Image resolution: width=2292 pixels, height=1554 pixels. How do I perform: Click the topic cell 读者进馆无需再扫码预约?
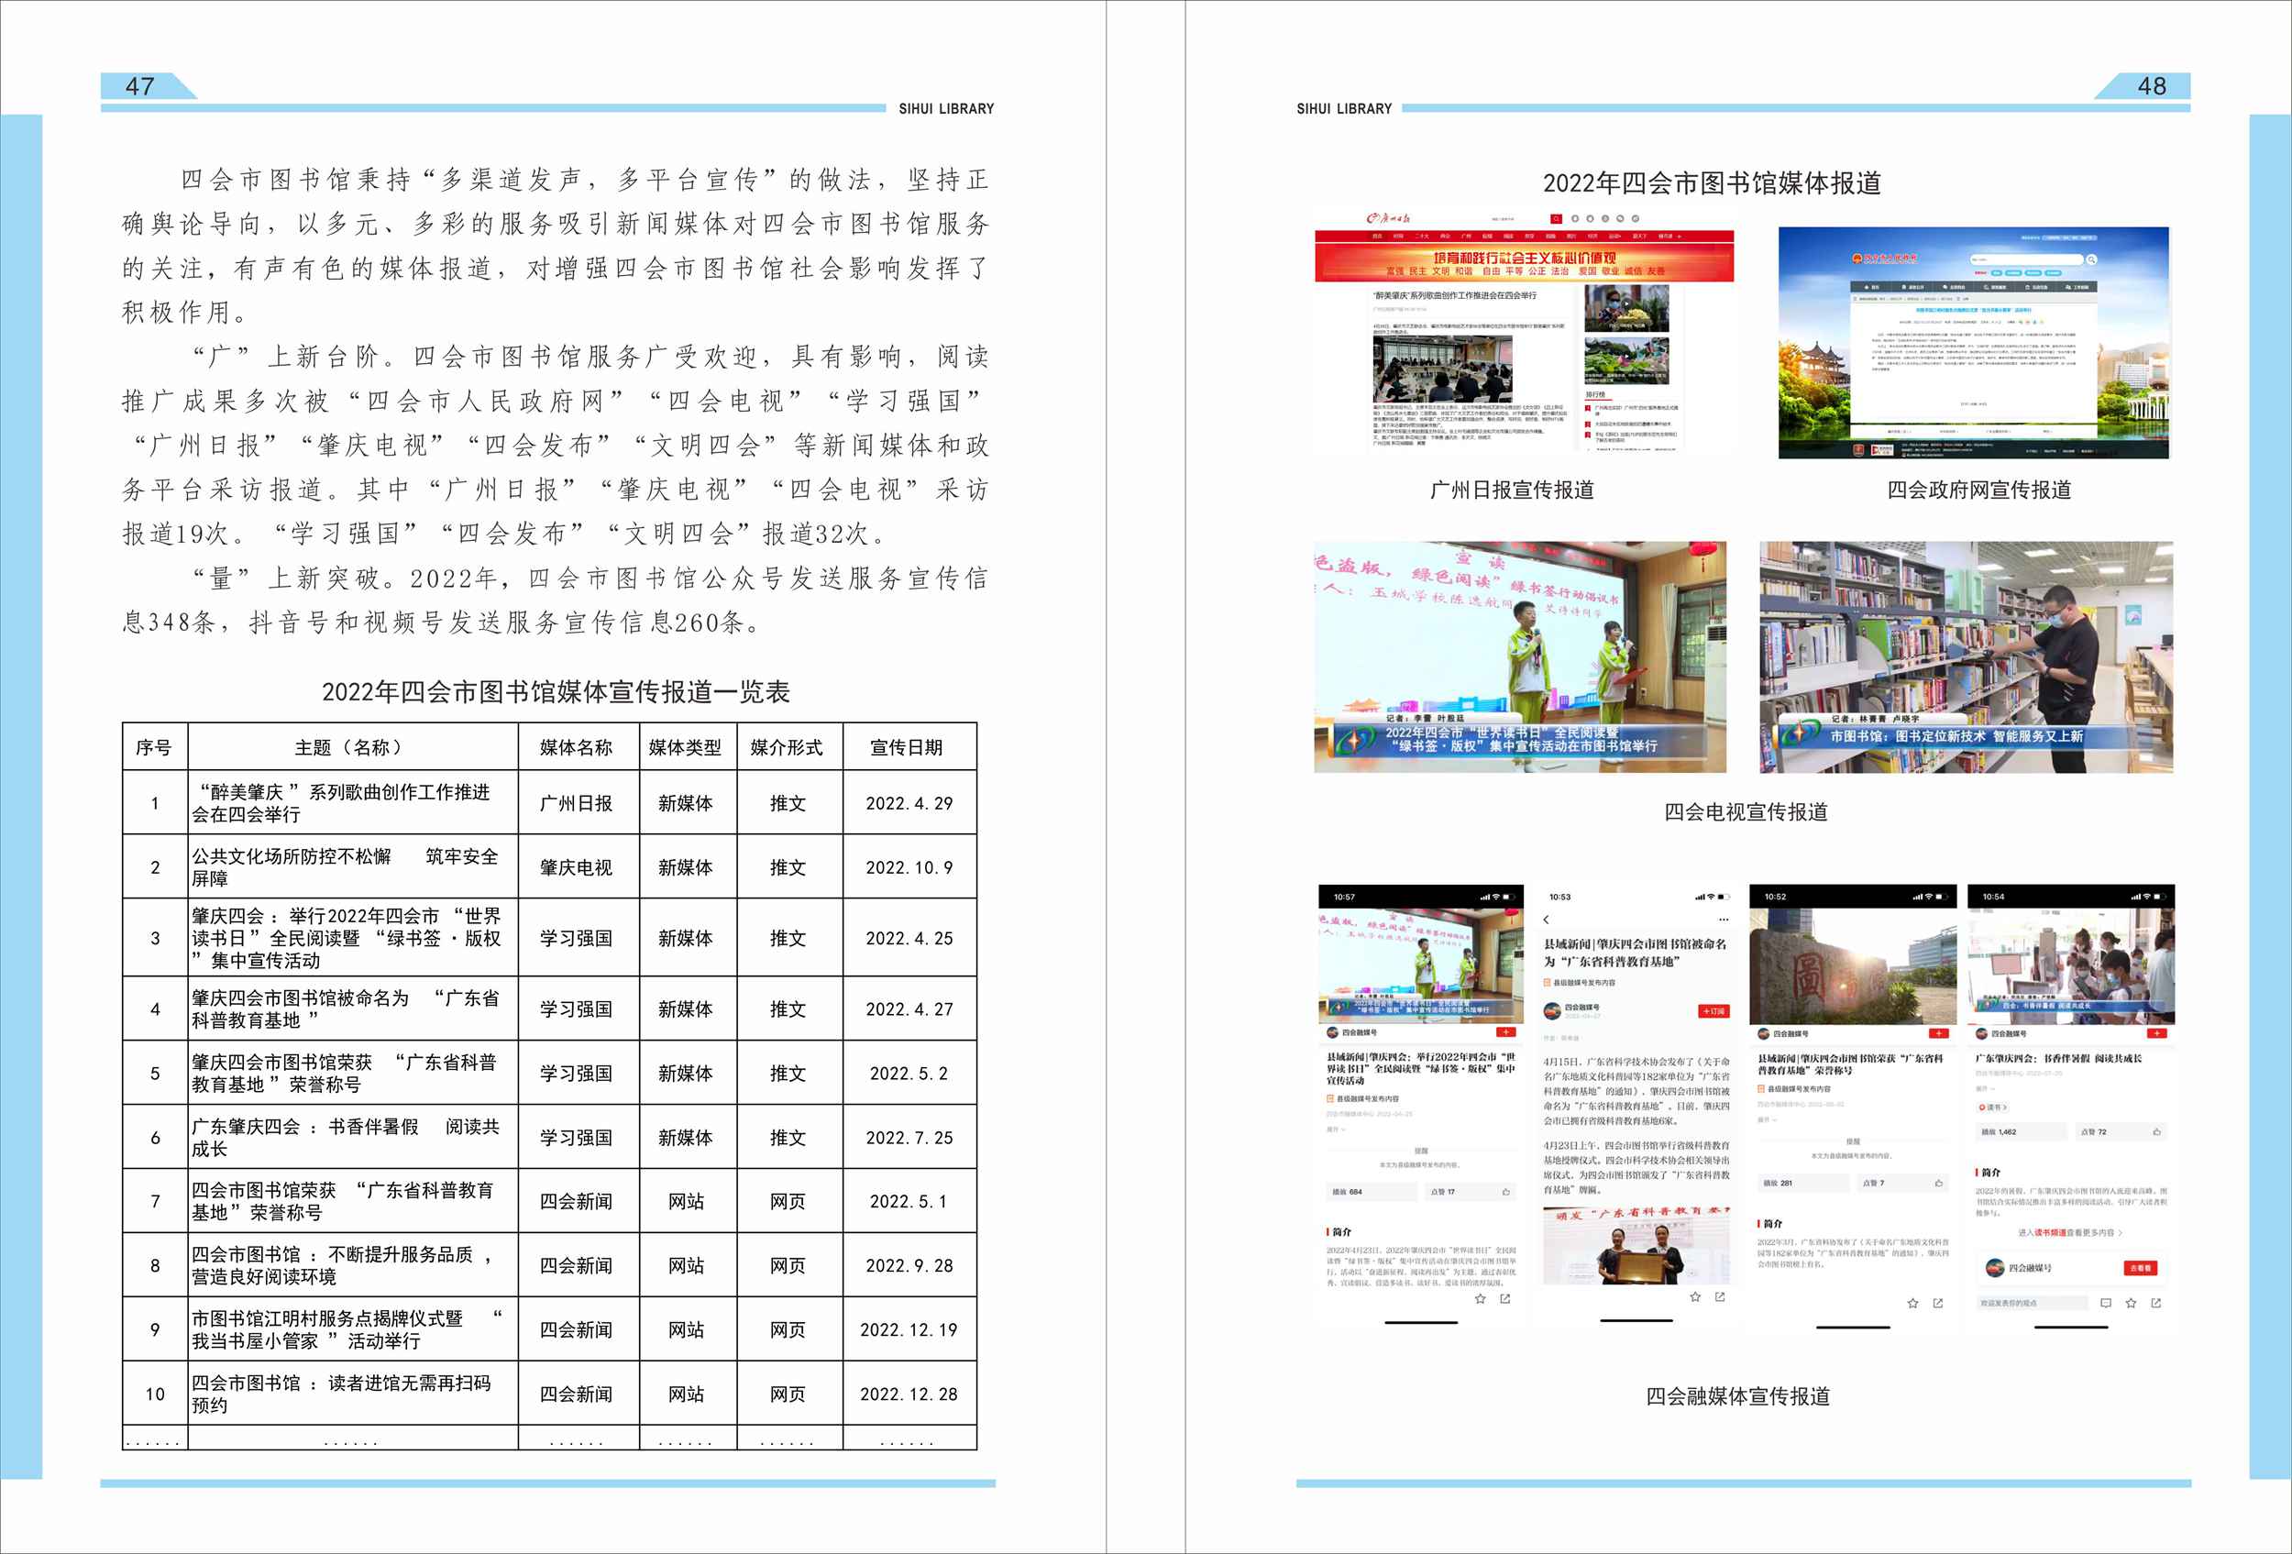352,1394
